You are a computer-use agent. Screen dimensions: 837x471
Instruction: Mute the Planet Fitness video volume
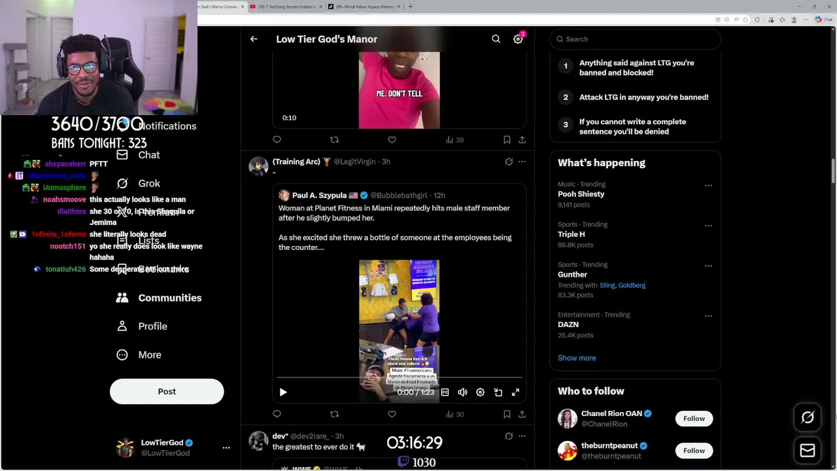pyautogui.click(x=462, y=392)
